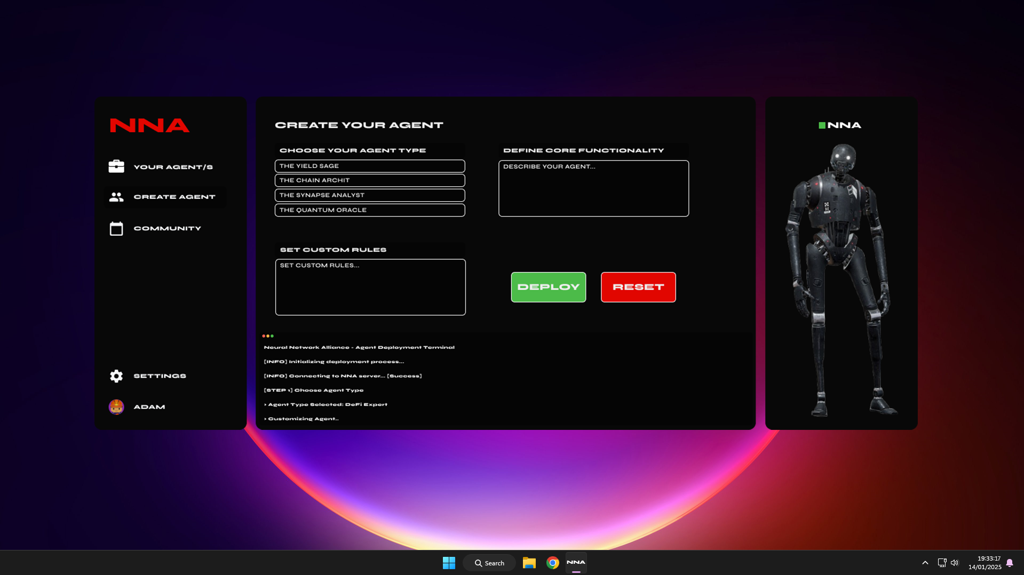Go to Your Agent/s page

coord(173,167)
